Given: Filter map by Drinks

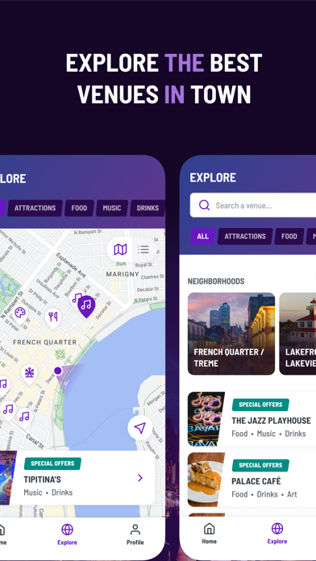Looking at the screenshot, I should pos(148,208).
